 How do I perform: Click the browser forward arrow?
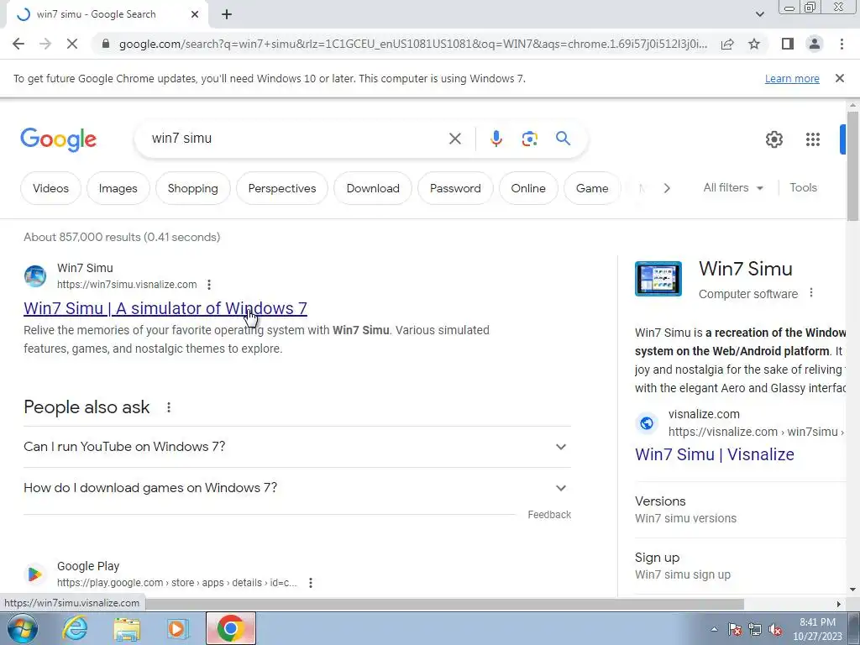[x=45, y=44]
